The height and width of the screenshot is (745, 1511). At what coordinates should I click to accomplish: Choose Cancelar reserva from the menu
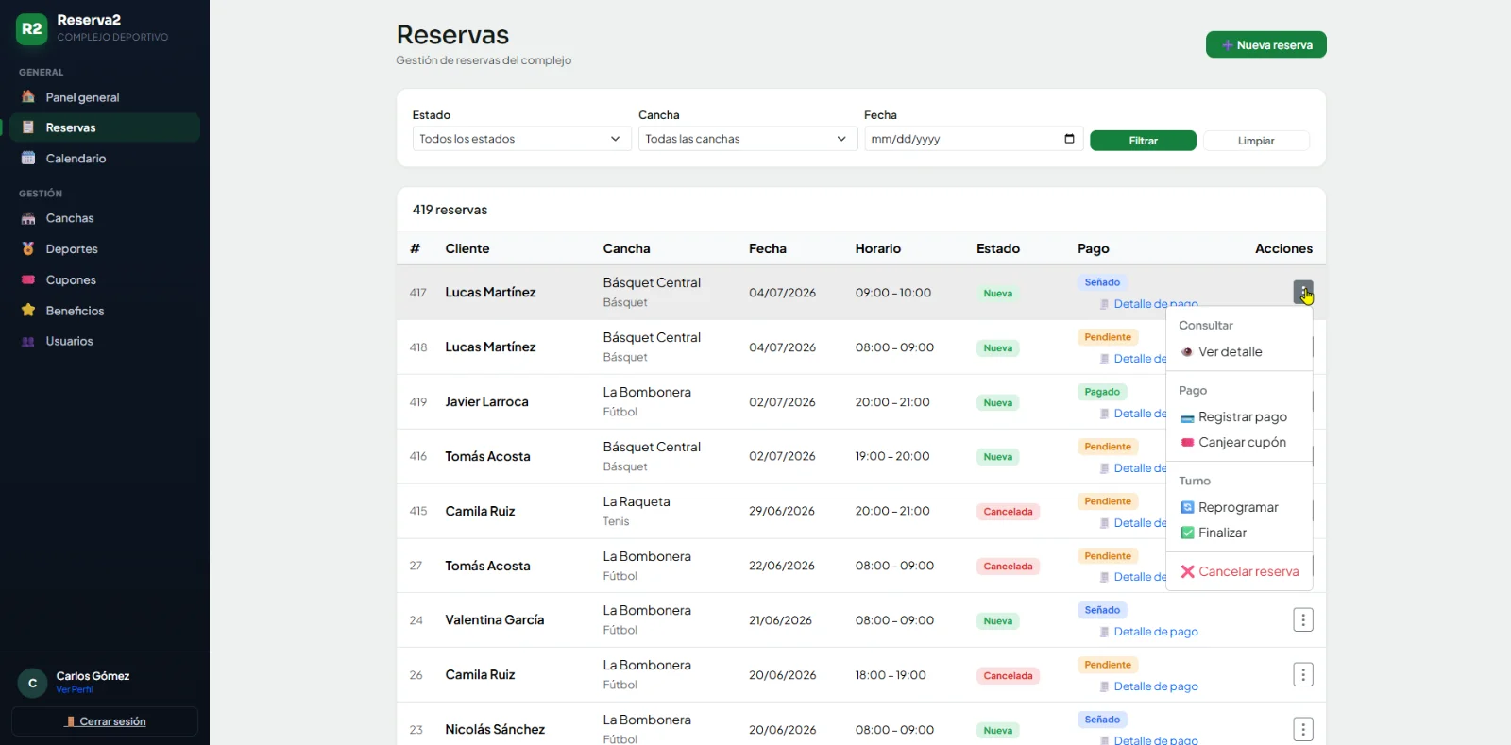1239,572
